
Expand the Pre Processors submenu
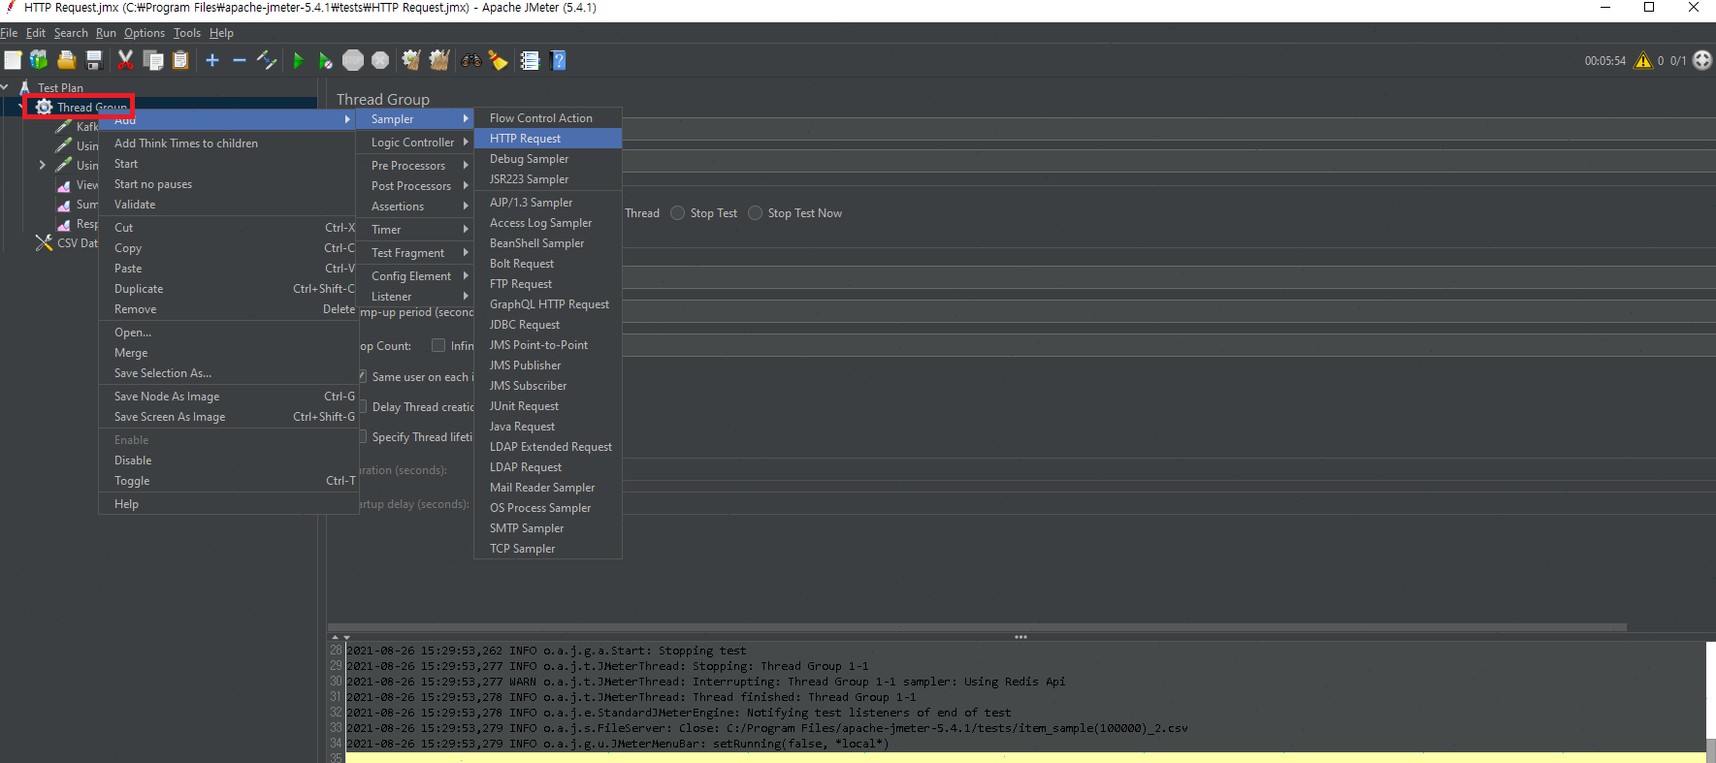pyautogui.click(x=414, y=165)
